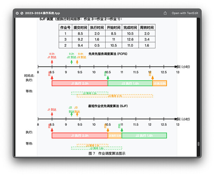Click the orange J3 到达 arrow in FCFS chart
This screenshot has height=175, width=214.
coord(77,62)
